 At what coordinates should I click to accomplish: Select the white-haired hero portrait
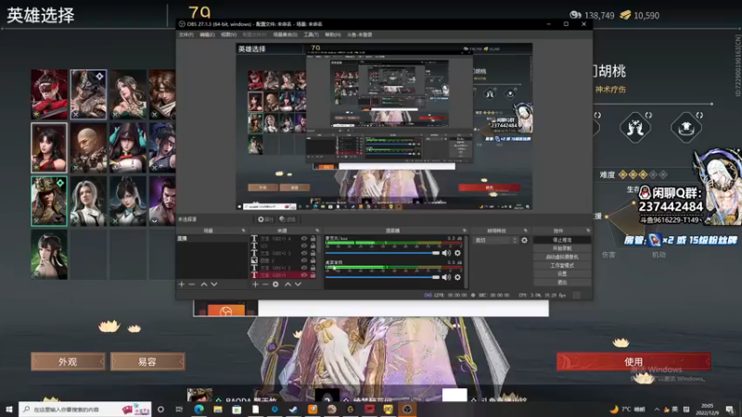click(x=88, y=201)
